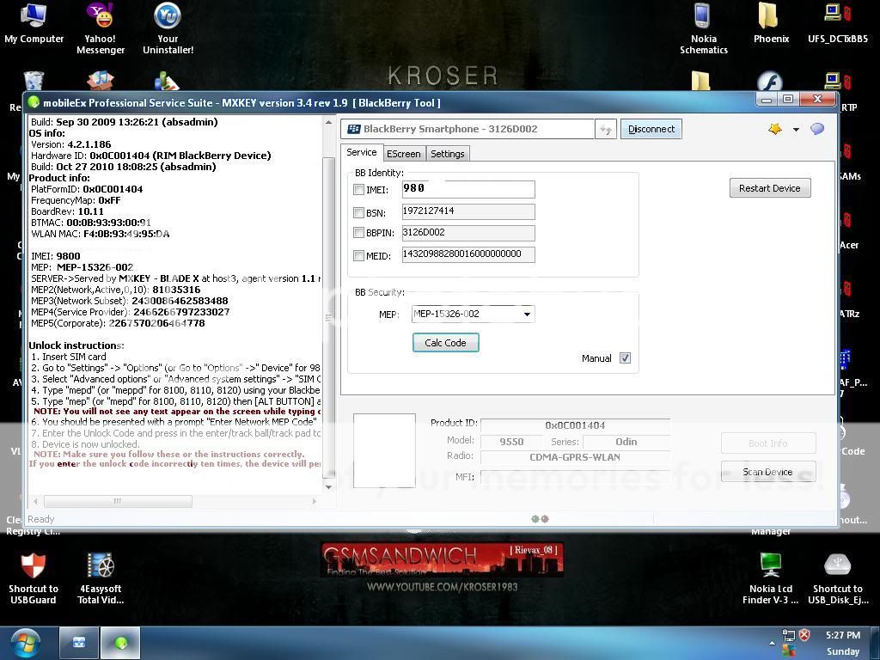The width and height of the screenshot is (880, 660).
Task: Click the clock showing 5:27 PM
Action: click(843, 635)
